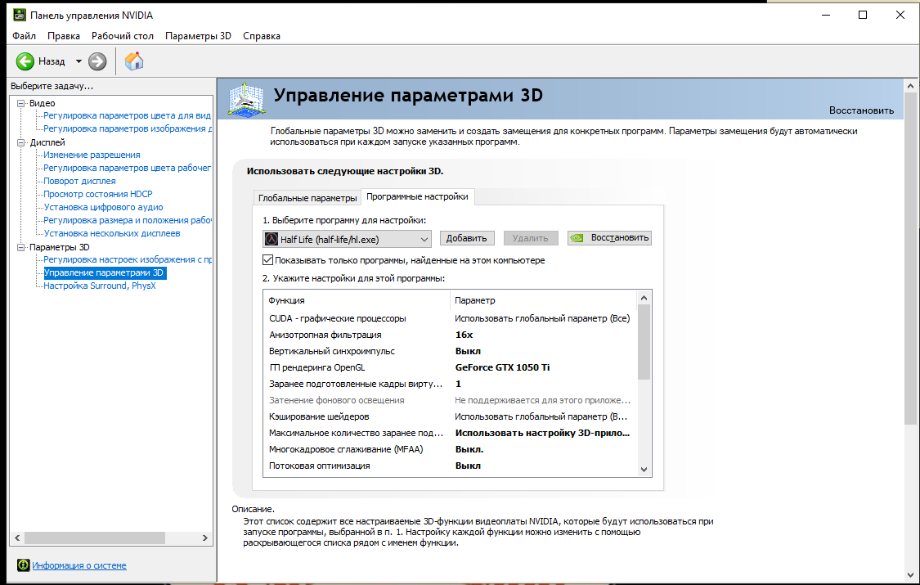The height and width of the screenshot is (585, 920).
Task: Open Регулировка параметров цвета для видео
Action: [x=127, y=115]
